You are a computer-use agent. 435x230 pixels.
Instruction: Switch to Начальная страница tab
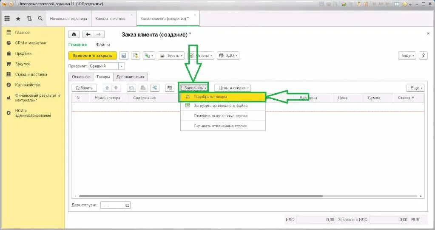click(68, 19)
